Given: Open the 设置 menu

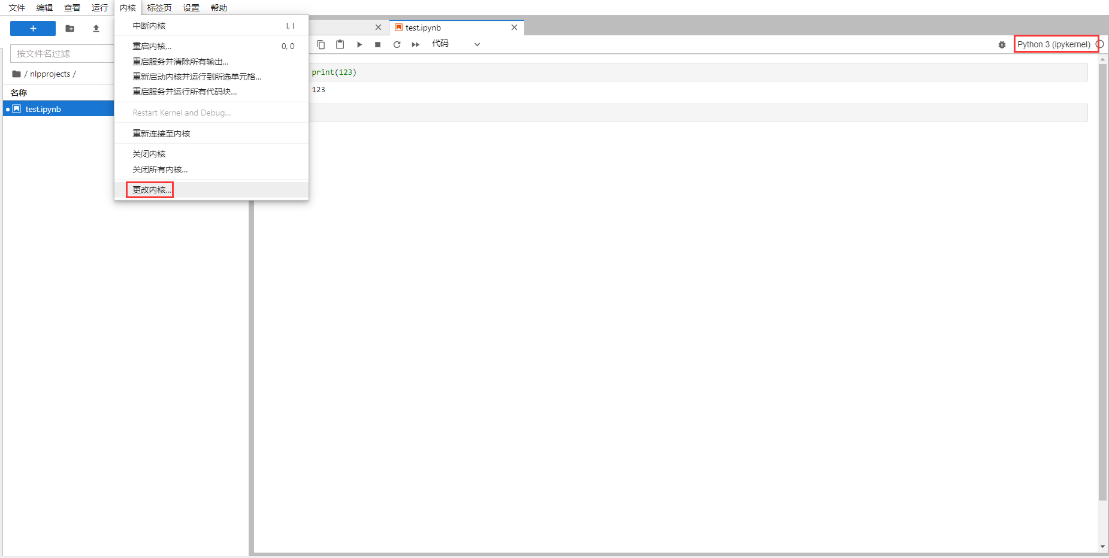Looking at the screenshot, I should 191,8.
